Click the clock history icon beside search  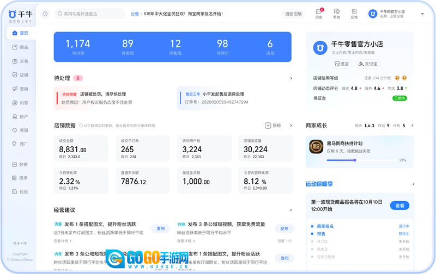(x=45, y=14)
